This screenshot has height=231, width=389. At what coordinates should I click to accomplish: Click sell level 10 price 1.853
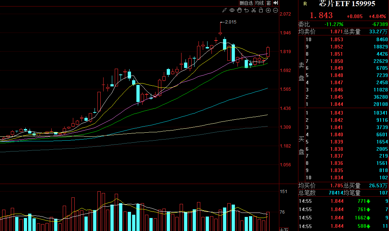click(x=336, y=40)
